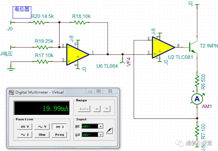
Task: Click the T2 NPN transistor symbol
Action: coord(193,47)
